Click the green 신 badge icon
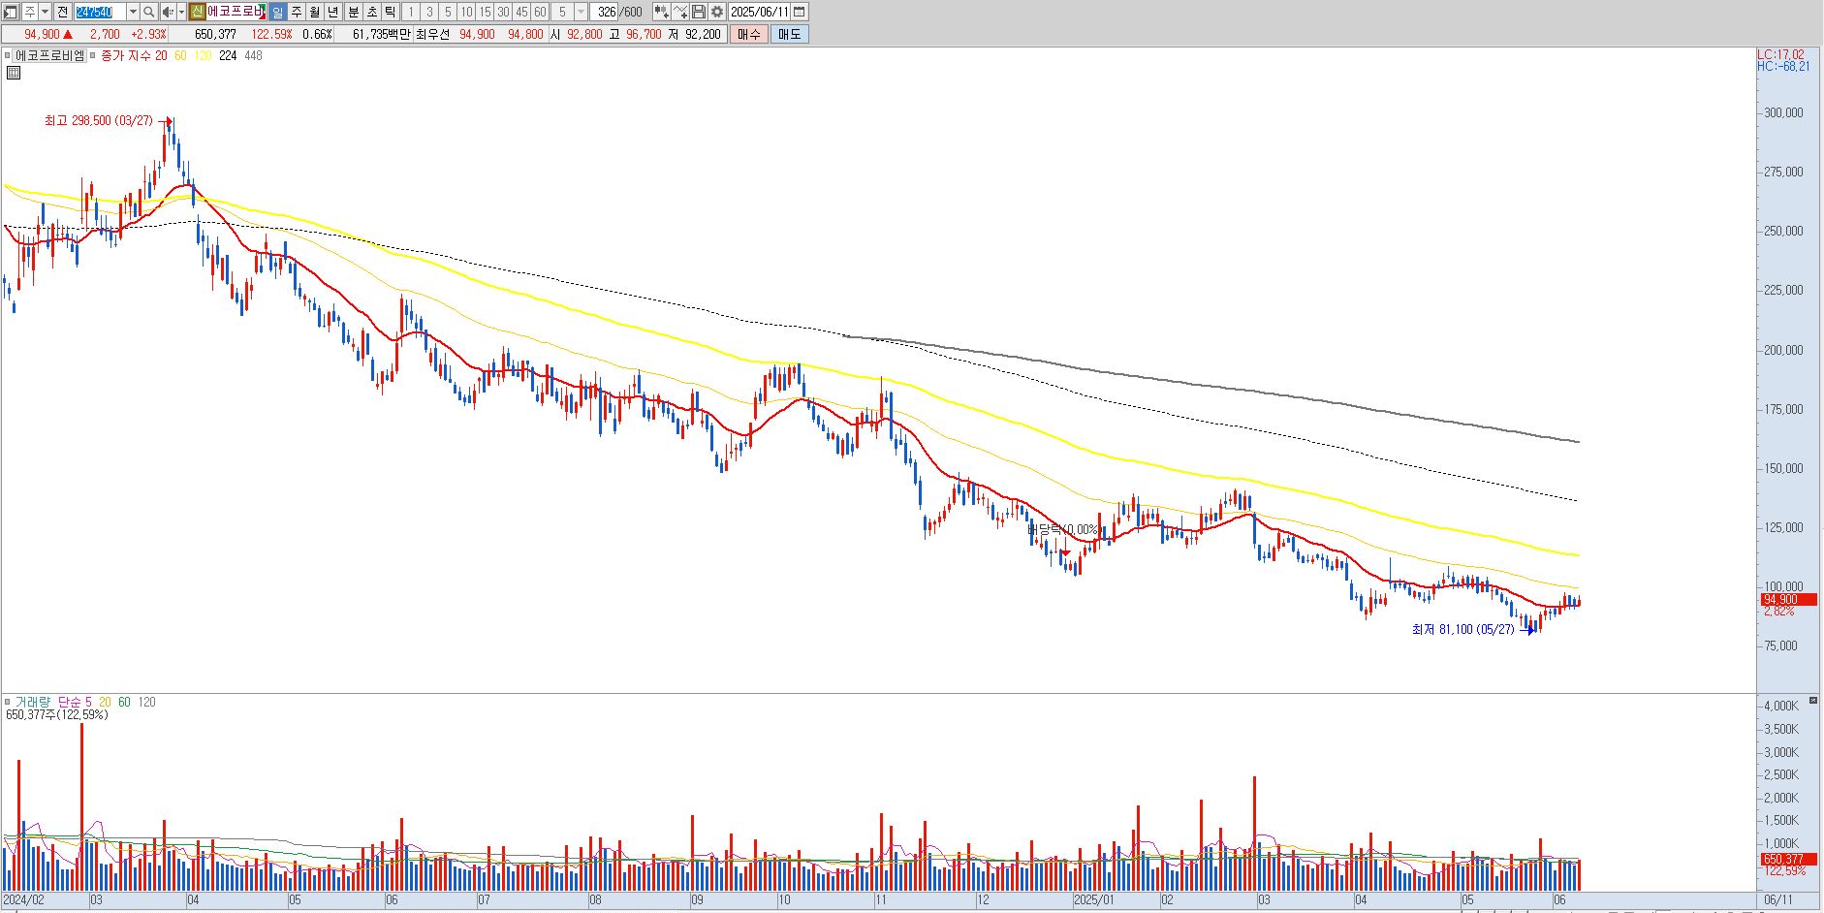Image resolution: width=1824 pixels, height=913 pixels. [x=197, y=12]
